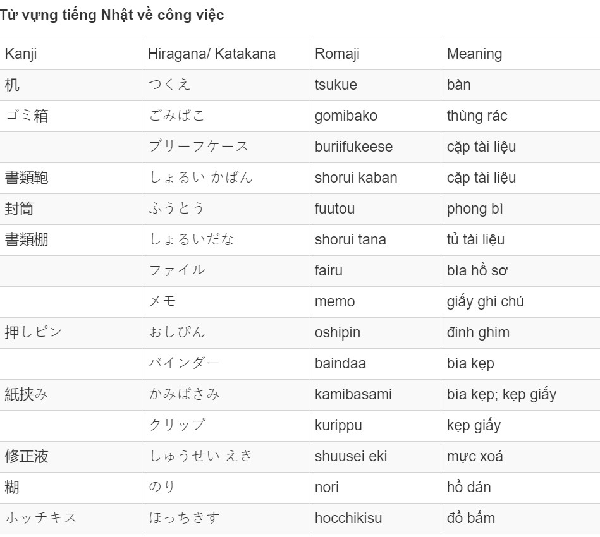
Task: Select the 'hocchikisu' romaji cell
Action: [x=375, y=519]
